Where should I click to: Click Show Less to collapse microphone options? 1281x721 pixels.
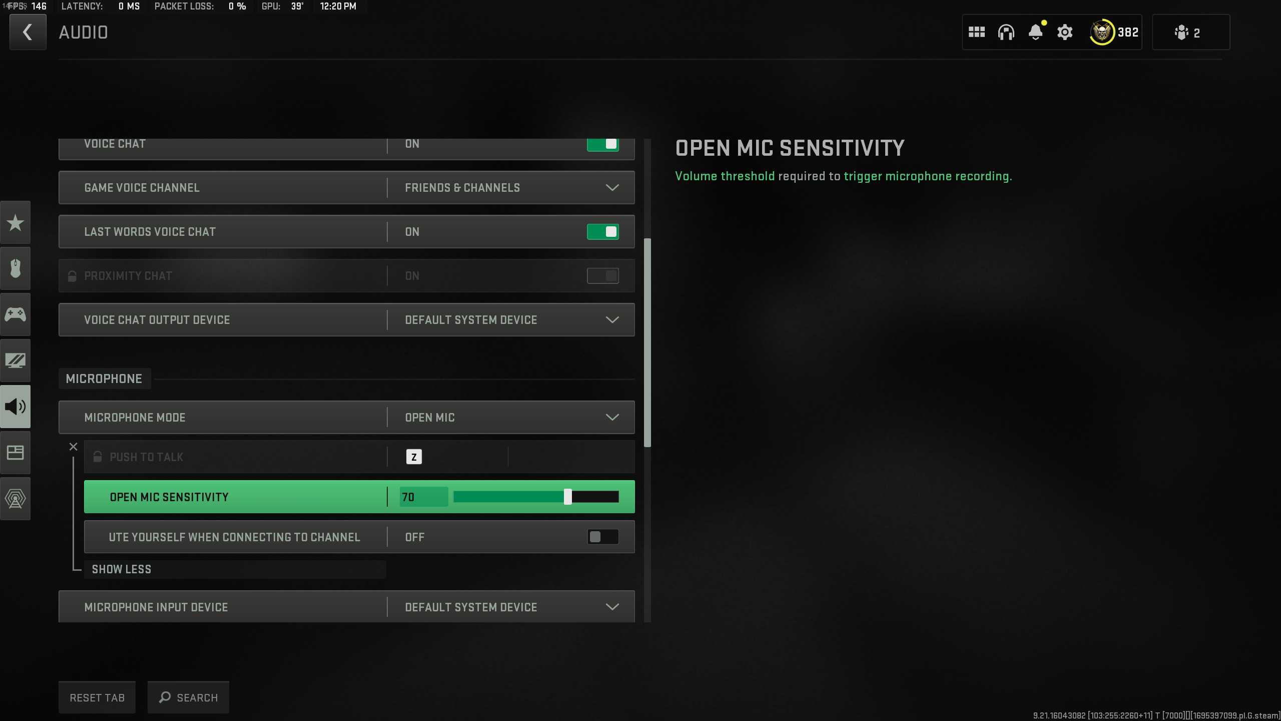pyautogui.click(x=121, y=569)
